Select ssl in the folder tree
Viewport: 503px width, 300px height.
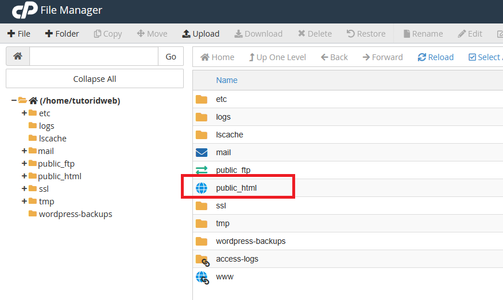(44, 189)
